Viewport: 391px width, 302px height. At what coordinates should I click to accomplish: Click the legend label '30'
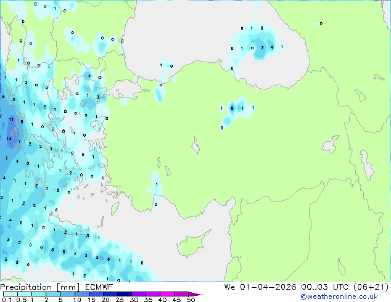[x=134, y=300]
